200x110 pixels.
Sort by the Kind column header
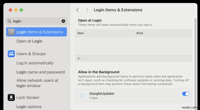coord(139,33)
